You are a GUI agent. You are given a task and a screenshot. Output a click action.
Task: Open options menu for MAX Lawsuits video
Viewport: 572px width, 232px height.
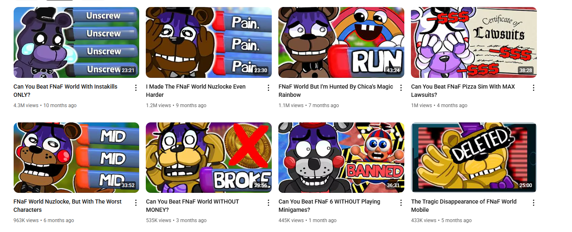click(534, 88)
